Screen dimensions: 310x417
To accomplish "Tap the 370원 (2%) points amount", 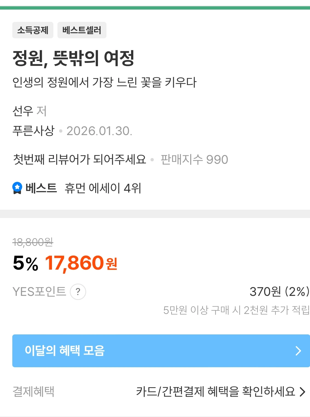I will 279,291.
